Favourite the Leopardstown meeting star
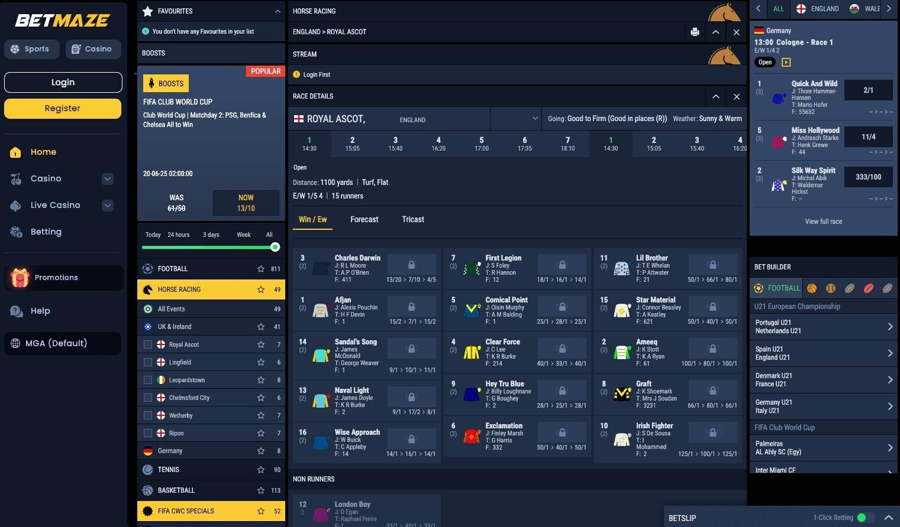 click(x=260, y=380)
